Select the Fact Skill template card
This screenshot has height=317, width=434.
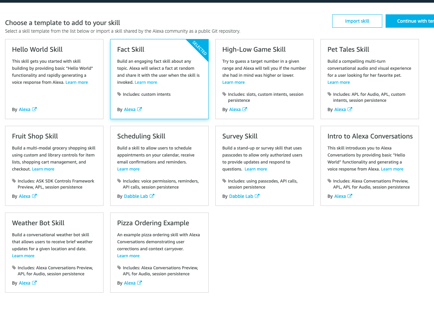point(159,79)
